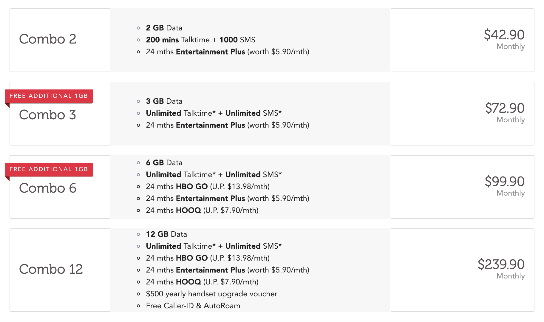Select the 12 GB Data feature
The height and width of the screenshot is (322, 544).
[166, 234]
